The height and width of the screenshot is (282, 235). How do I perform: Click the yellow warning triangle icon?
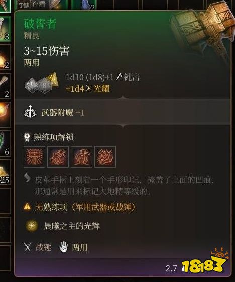pyautogui.click(x=27, y=207)
